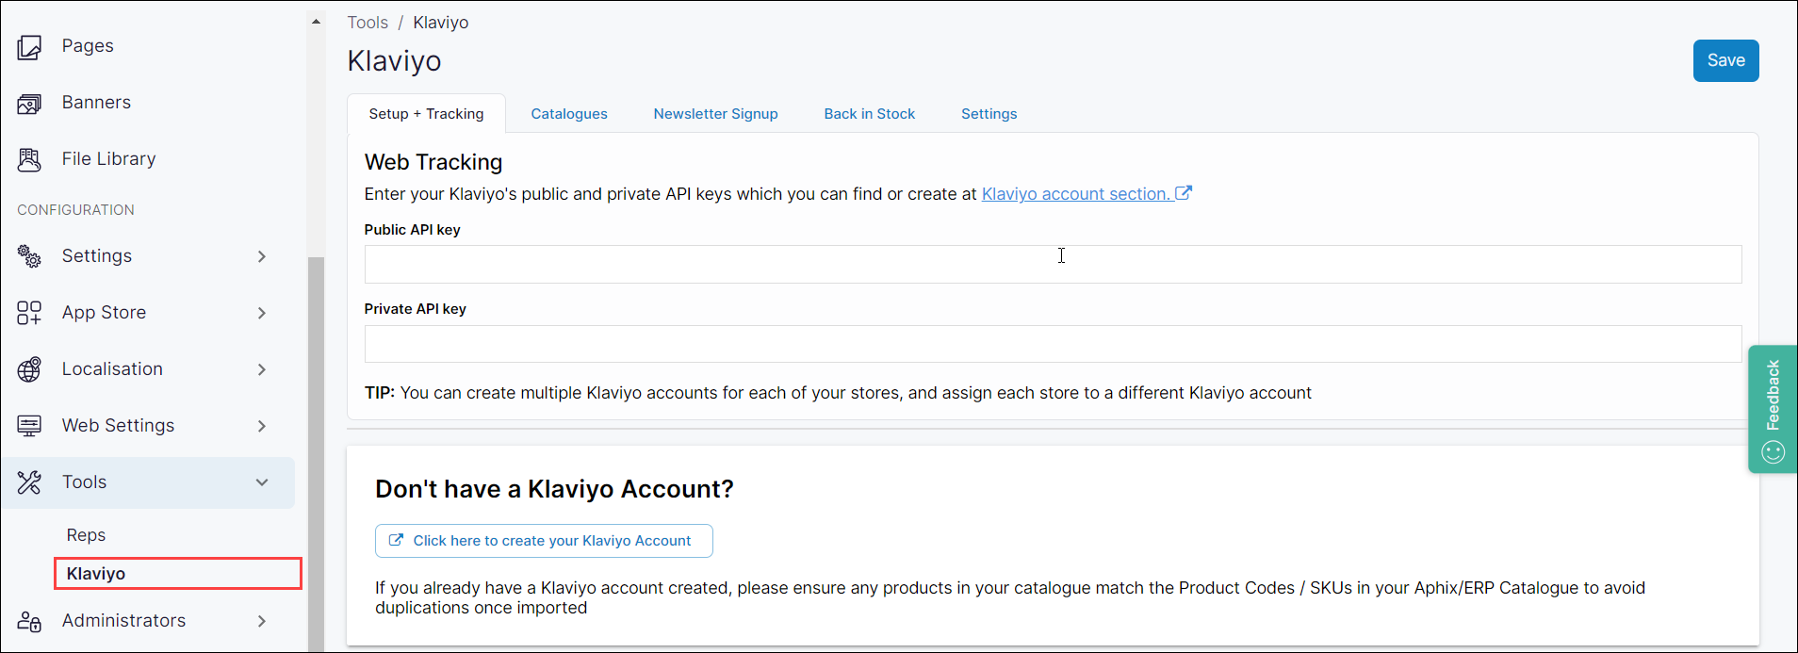
Task: Collapse the Tools menu chevron
Action: [x=262, y=482]
